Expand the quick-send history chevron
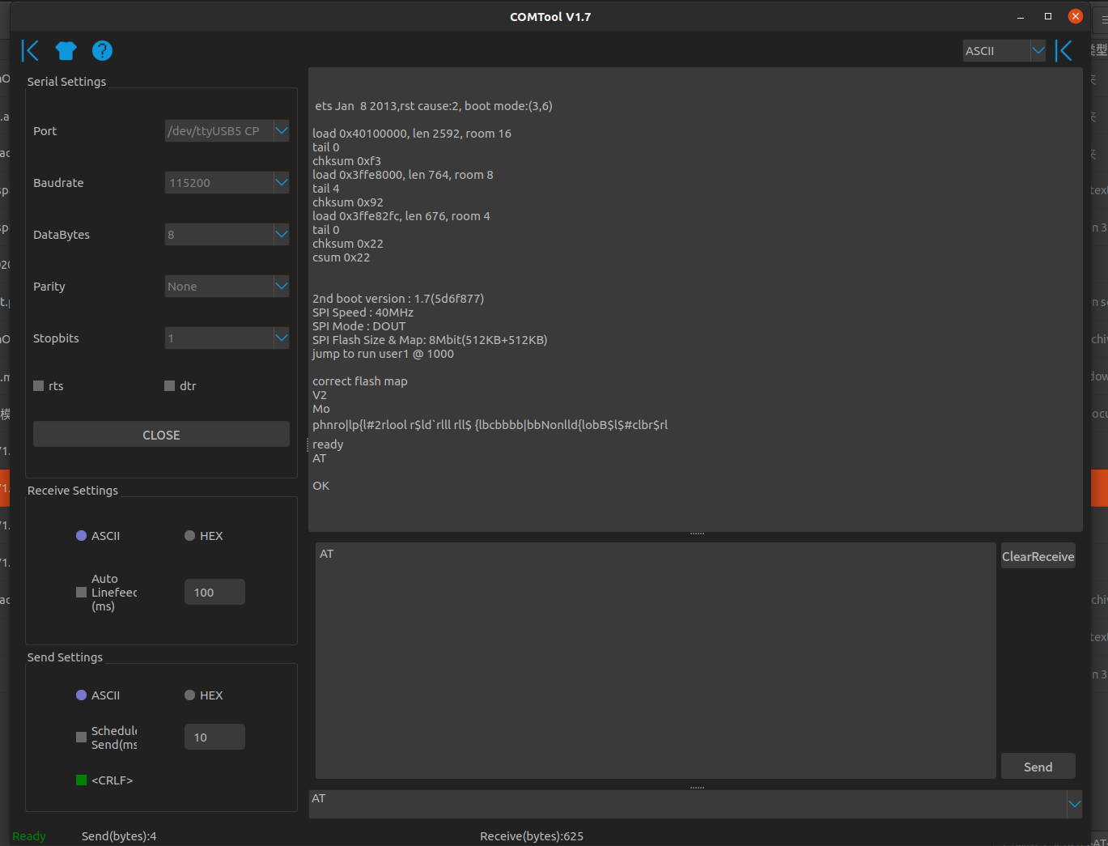The width and height of the screenshot is (1108, 846). 1074,804
